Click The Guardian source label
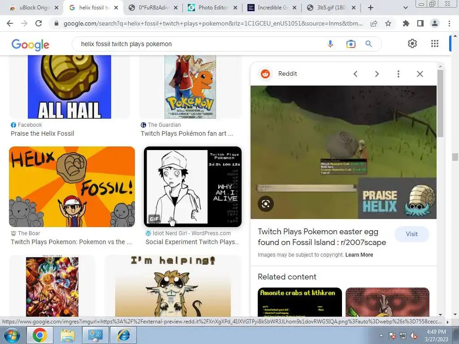The height and width of the screenshot is (344, 459). [161, 125]
